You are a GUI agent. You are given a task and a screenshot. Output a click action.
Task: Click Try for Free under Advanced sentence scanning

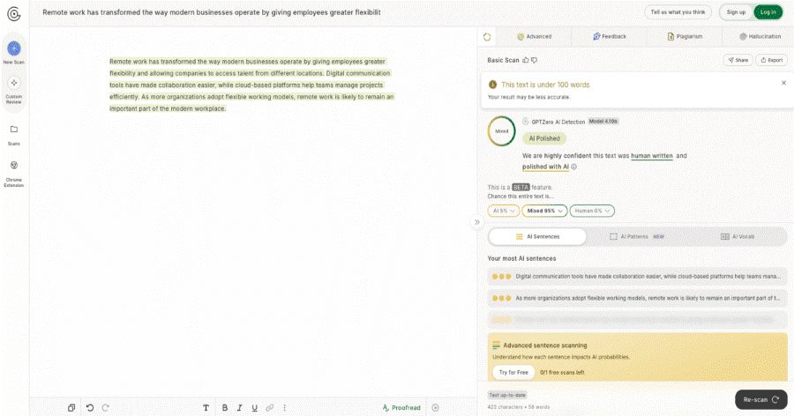513,372
